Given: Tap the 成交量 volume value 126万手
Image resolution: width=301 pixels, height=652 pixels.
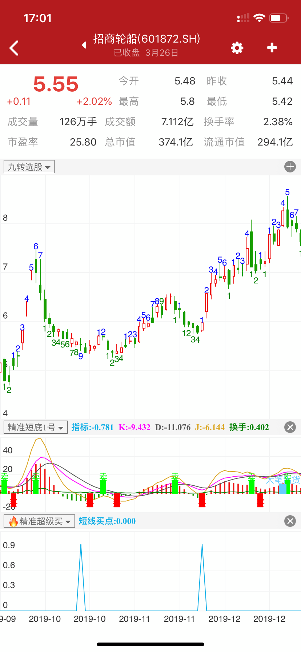Looking at the screenshot, I should (78, 122).
